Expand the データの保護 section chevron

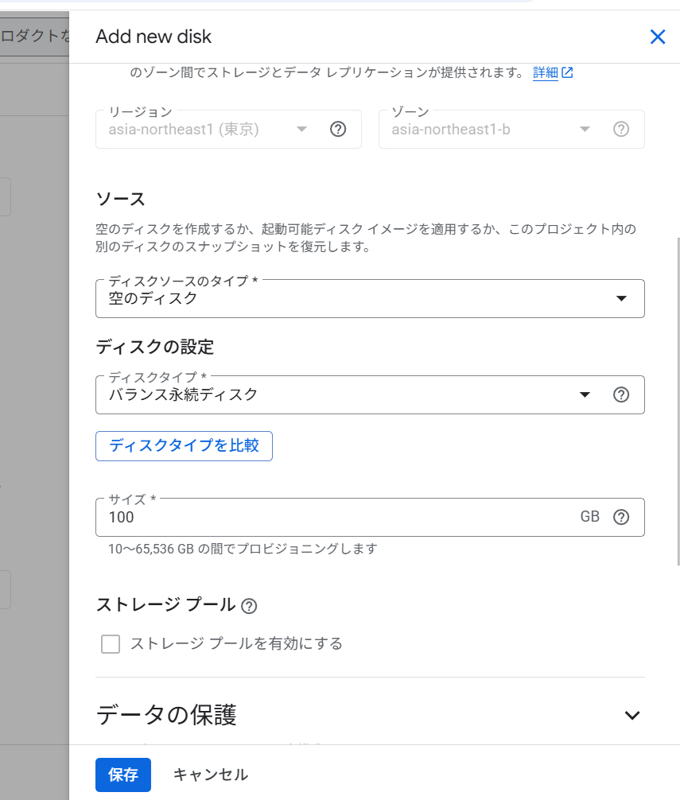click(x=632, y=715)
